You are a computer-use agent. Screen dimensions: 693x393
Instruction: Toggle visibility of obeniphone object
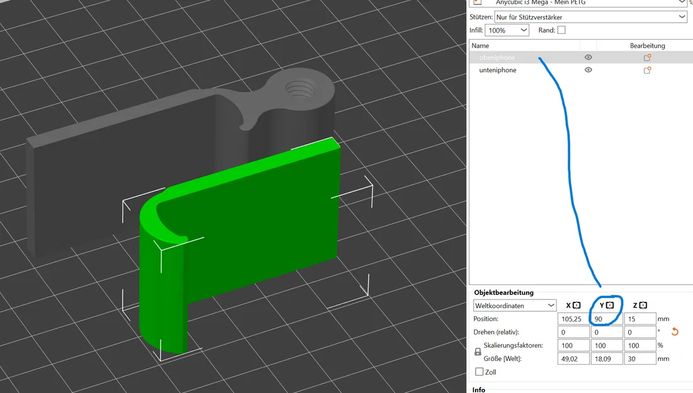[x=588, y=57]
